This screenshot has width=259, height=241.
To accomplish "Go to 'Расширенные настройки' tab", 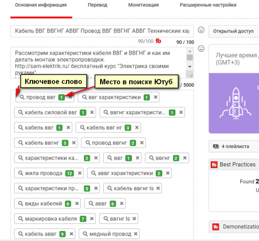I will click(208, 5).
